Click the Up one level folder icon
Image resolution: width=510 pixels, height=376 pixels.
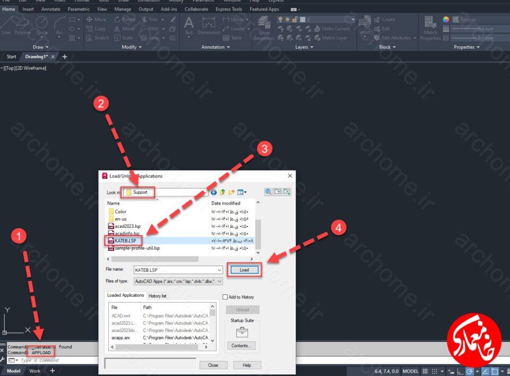click(223, 192)
